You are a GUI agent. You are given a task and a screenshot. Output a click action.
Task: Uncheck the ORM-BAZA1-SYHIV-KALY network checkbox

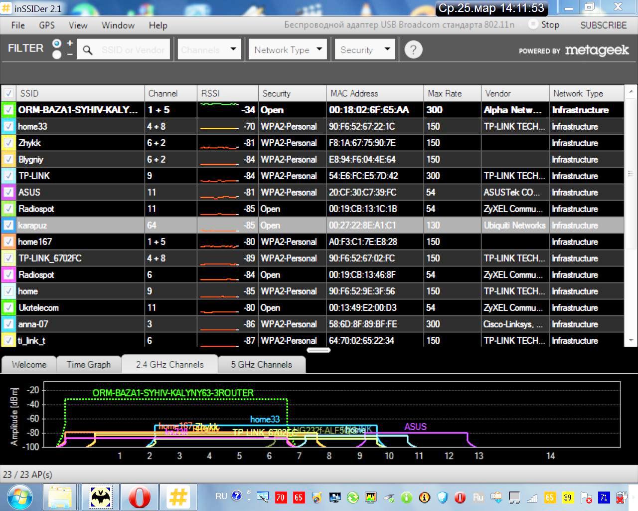(8, 110)
